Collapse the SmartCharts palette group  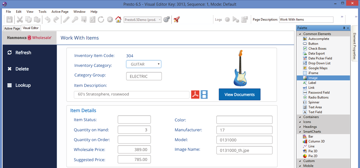pos(300,132)
